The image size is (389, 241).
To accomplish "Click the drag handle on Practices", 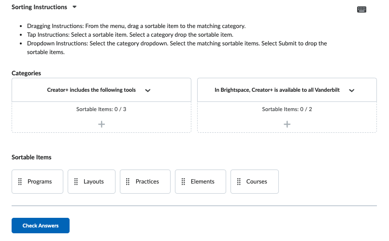I will click(x=128, y=182).
